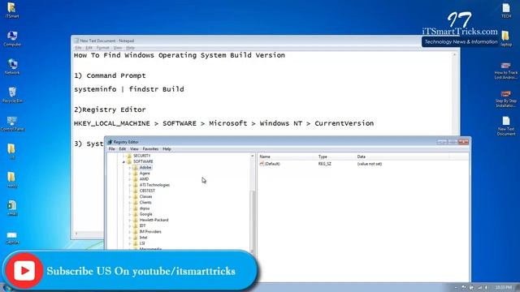
Task: Open the Control Panel desktop icon
Action: click(x=12, y=123)
